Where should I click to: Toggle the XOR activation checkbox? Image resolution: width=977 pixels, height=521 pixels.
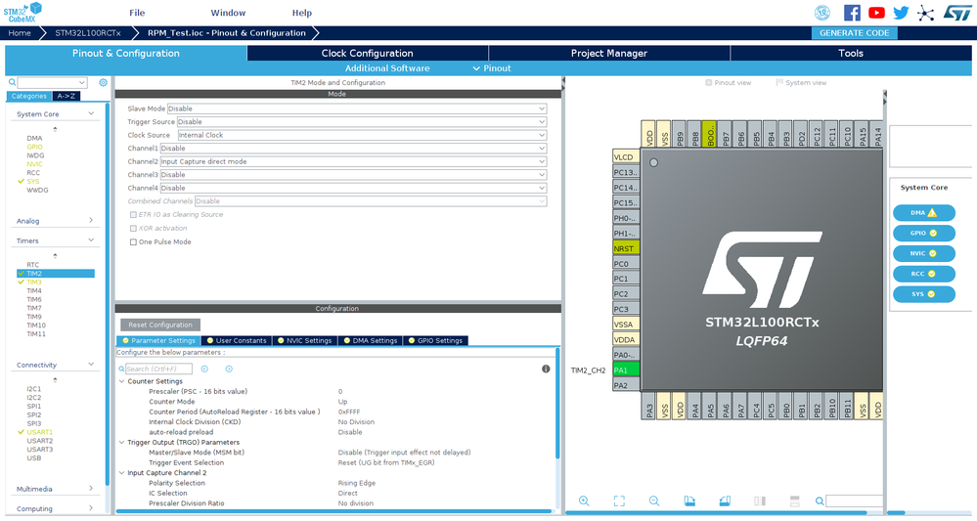pyautogui.click(x=133, y=229)
